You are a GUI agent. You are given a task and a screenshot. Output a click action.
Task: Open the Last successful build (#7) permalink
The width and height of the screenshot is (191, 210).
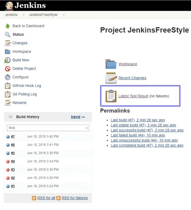(147, 130)
